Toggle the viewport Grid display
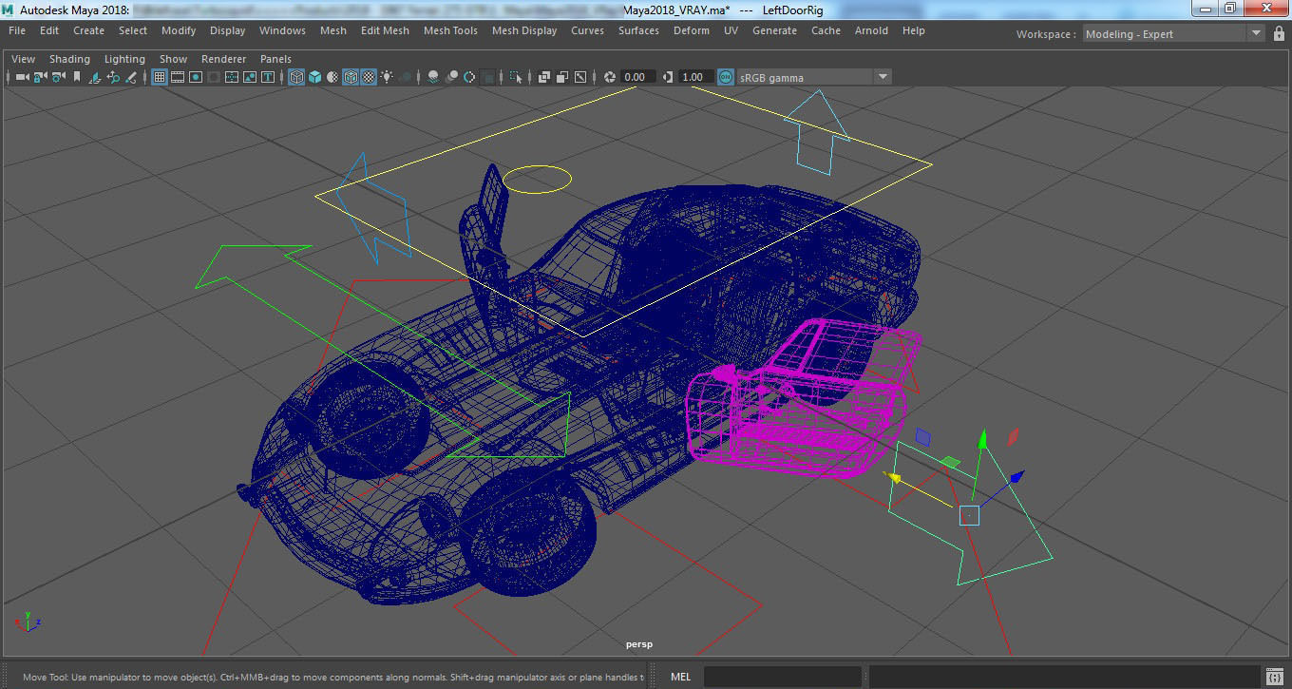The image size is (1292, 689). [160, 77]
